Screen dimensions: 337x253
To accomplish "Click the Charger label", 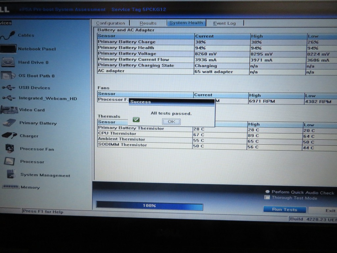I will pyautogui.click(x=29, y=136).
